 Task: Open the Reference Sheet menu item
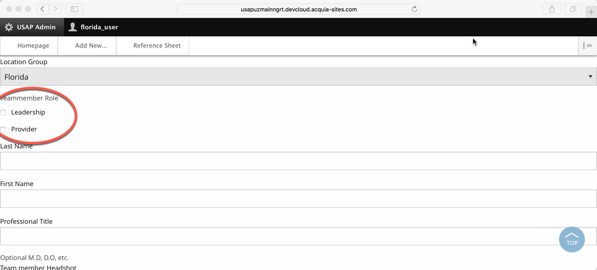157,46
